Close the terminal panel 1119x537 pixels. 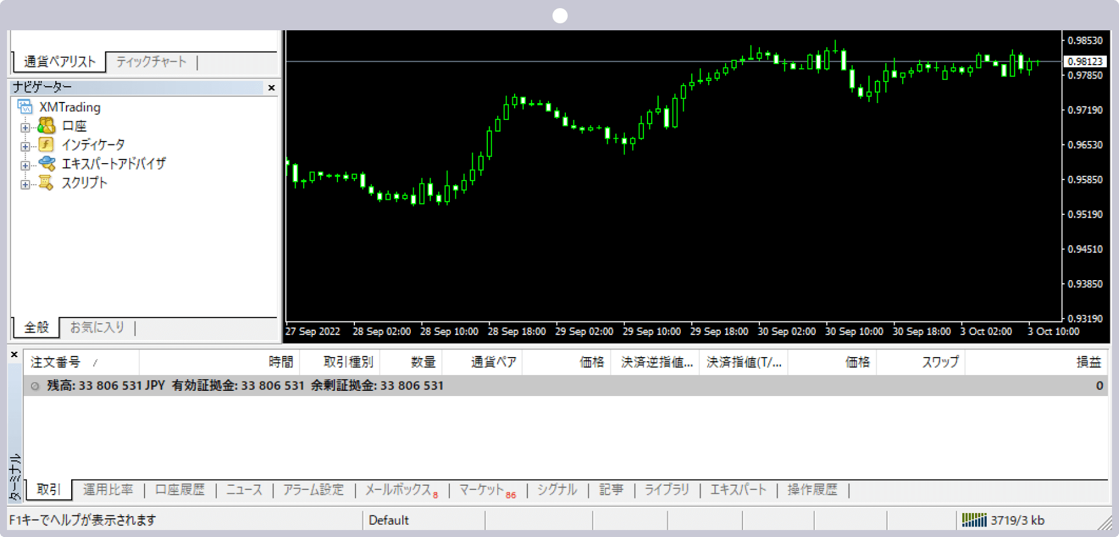(15, 354)
